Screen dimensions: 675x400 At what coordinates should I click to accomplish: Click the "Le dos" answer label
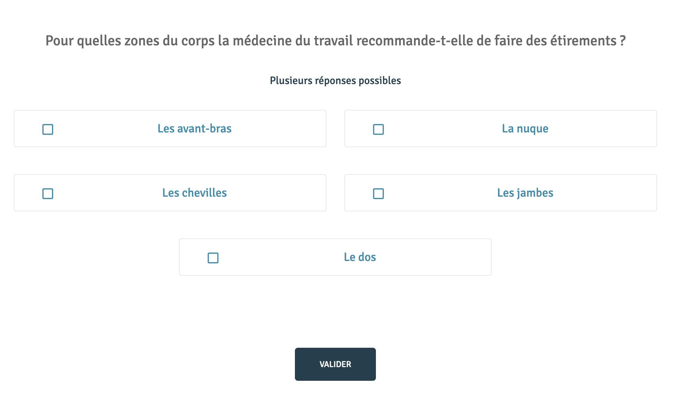pos(360,257)
